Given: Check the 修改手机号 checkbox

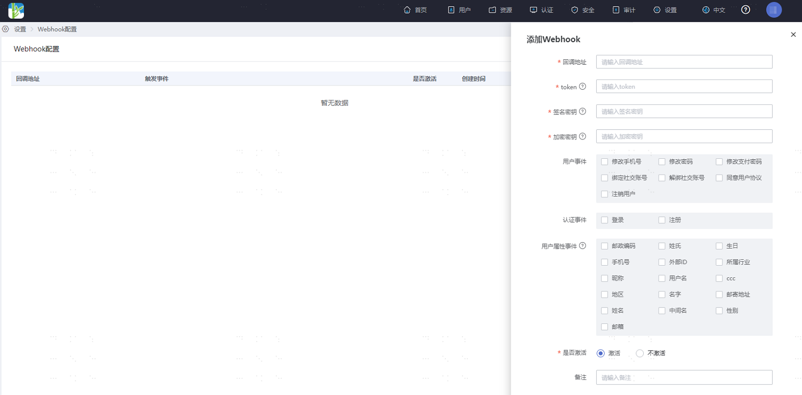Looking at the screenshot, I should (x=605, y=161).
